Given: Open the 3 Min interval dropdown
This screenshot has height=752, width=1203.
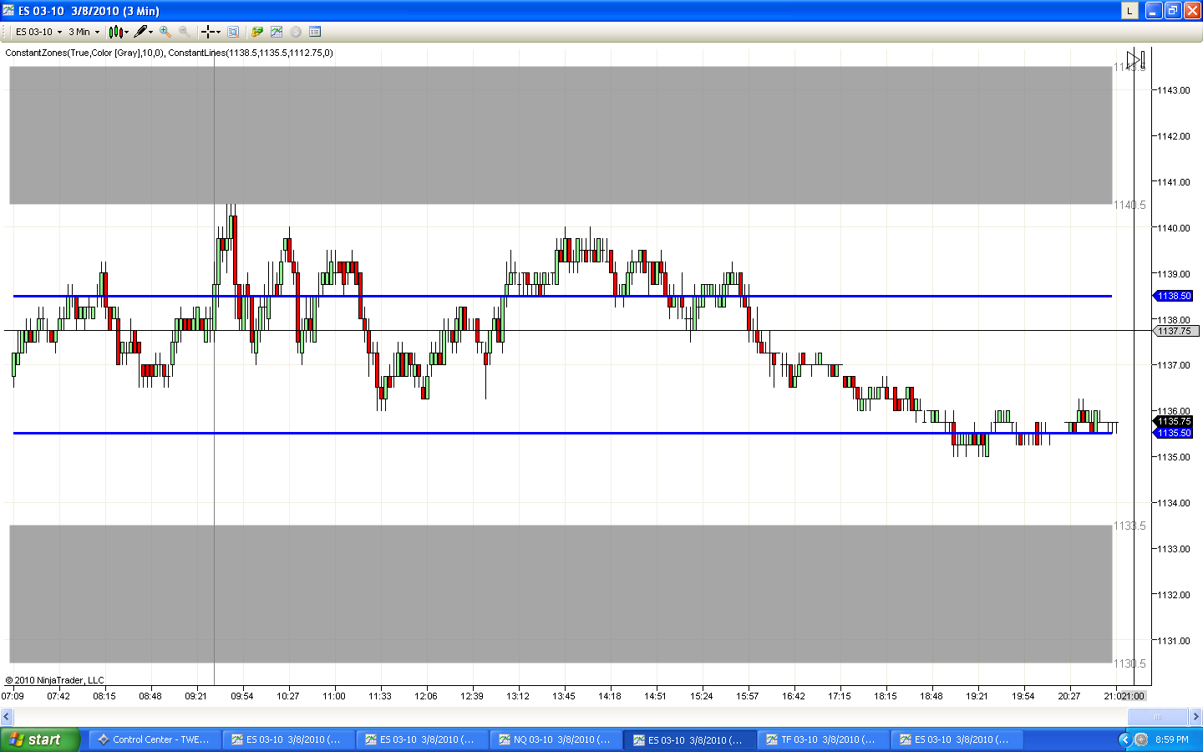Looking at the screenshot, I should 84,32.
